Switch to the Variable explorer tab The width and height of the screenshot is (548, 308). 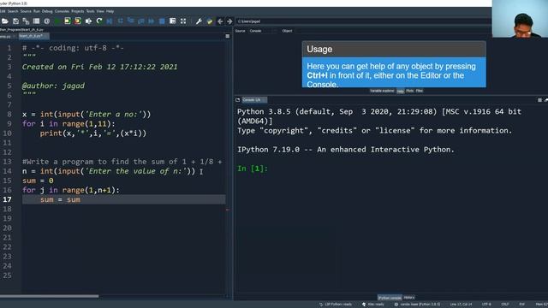point(382,91)
